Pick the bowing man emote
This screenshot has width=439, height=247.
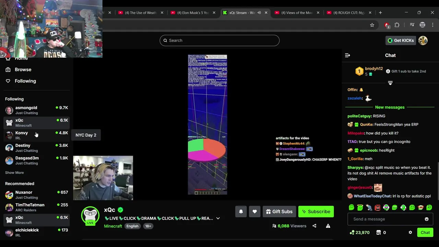click(x=369, y=208)
